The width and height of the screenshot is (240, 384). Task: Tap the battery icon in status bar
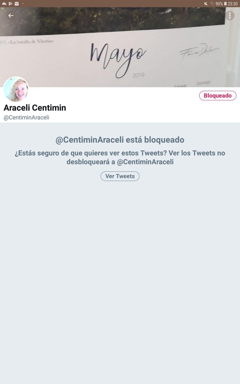point(225,4)
